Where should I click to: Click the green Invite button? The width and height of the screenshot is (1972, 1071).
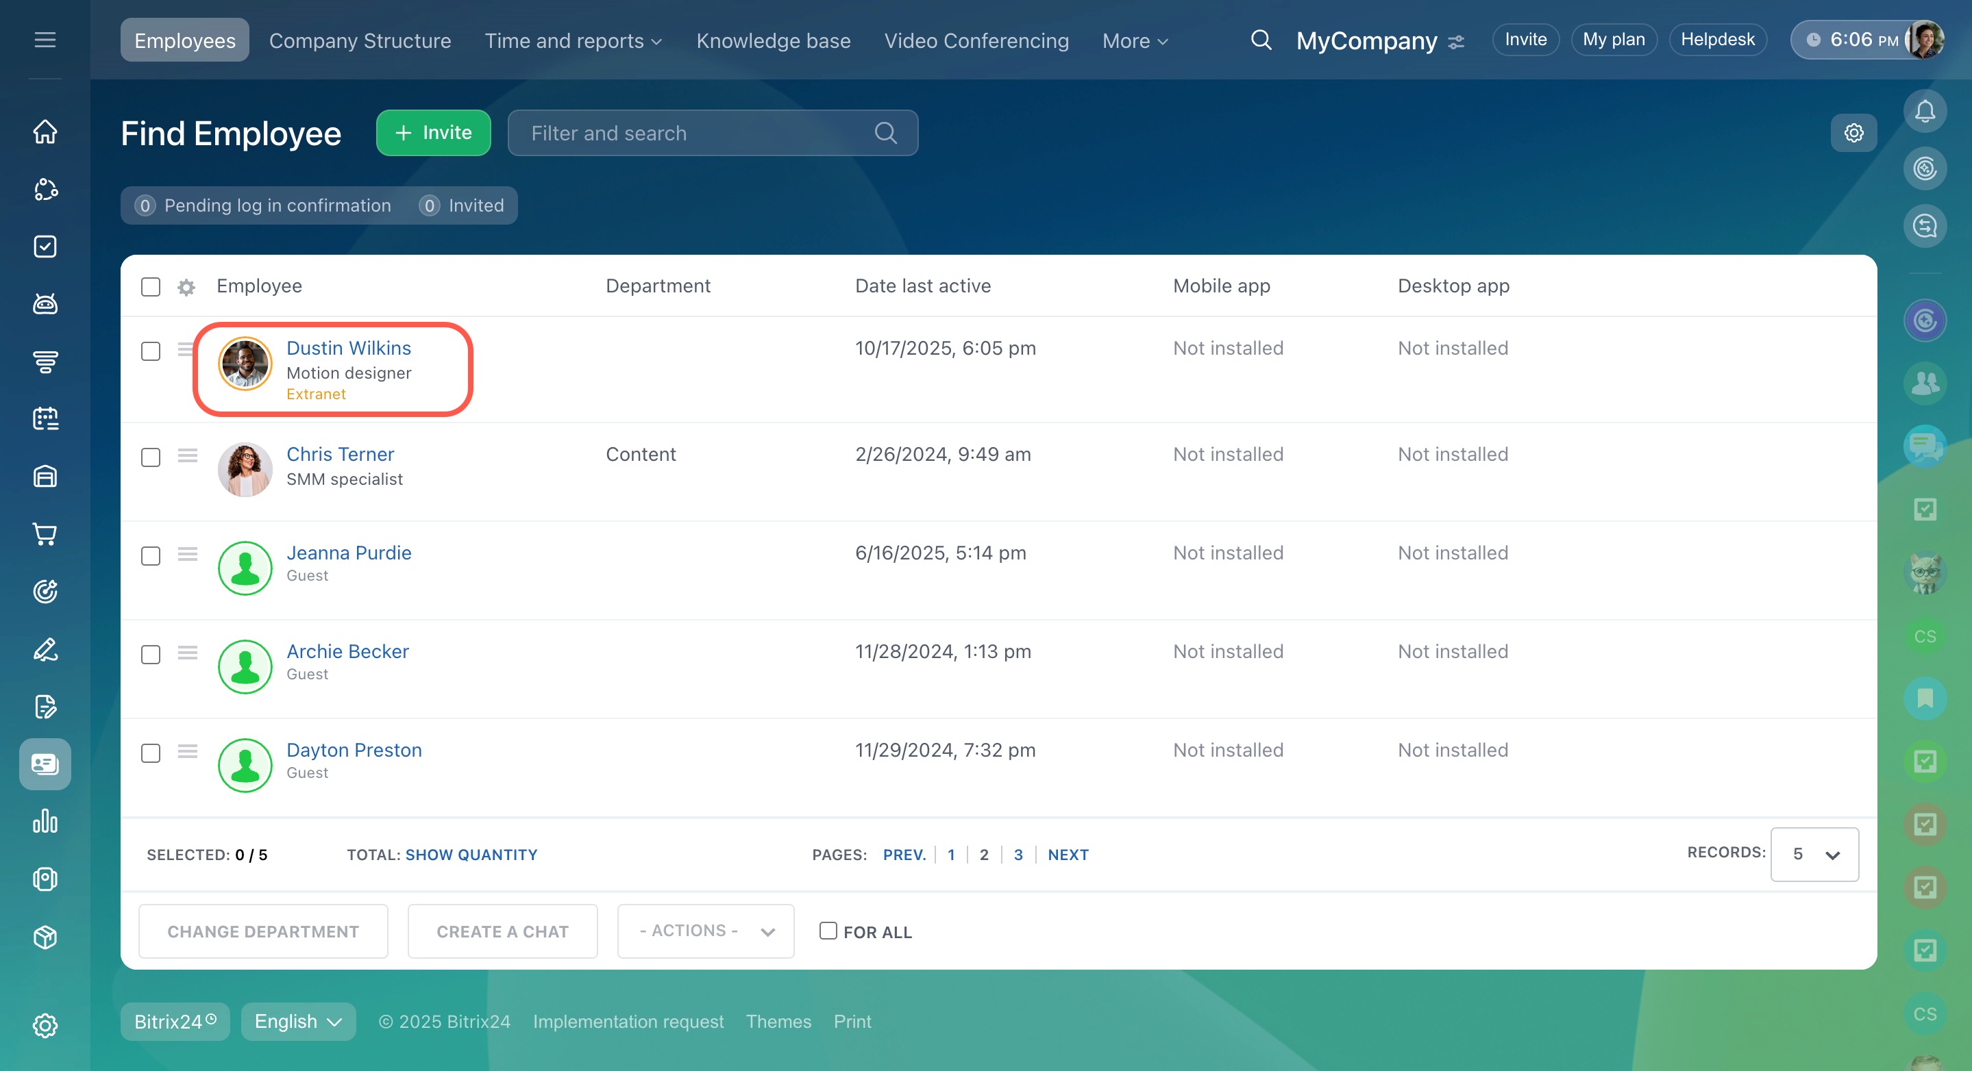point(433,133)
